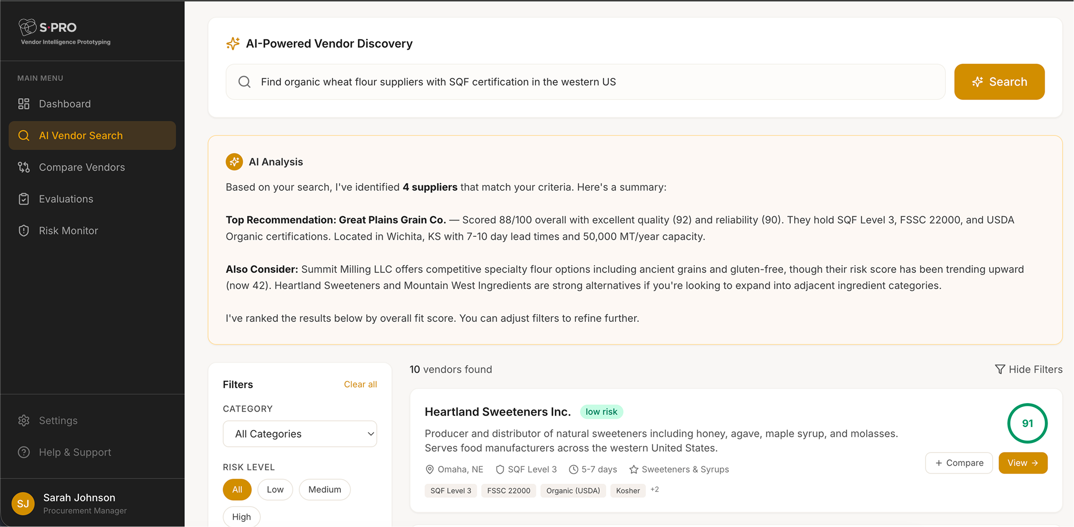
Task: Open Compare Vendors panel
Action: 82,167
